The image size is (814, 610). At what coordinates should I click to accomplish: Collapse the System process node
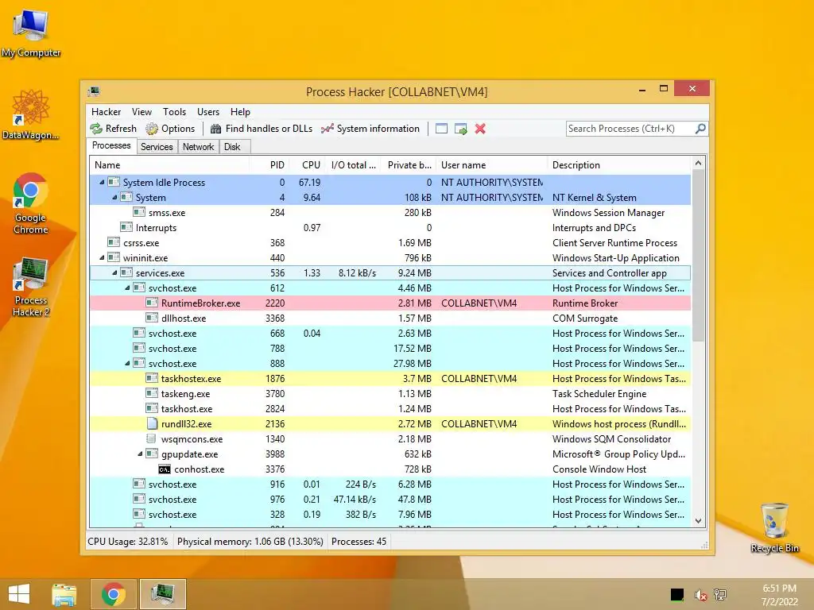[x=114, y=197]
